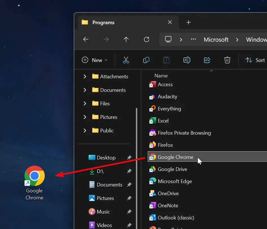Click the pin icon beside Pictures

tap(129, 198)
